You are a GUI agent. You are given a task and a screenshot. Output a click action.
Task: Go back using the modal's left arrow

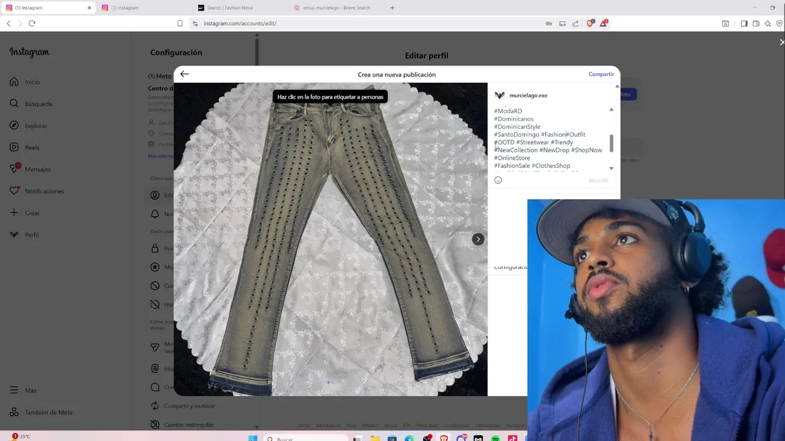(x=185, y=74)
